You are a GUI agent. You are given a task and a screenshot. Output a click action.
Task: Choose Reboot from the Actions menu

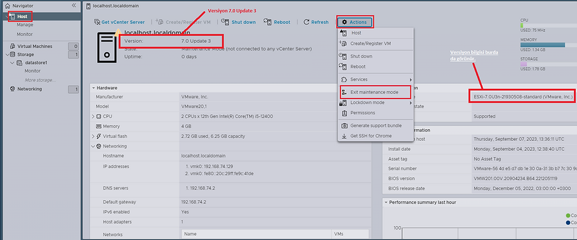[376, 66]
